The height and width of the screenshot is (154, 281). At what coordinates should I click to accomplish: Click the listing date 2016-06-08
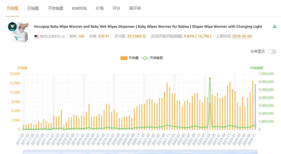242,36
